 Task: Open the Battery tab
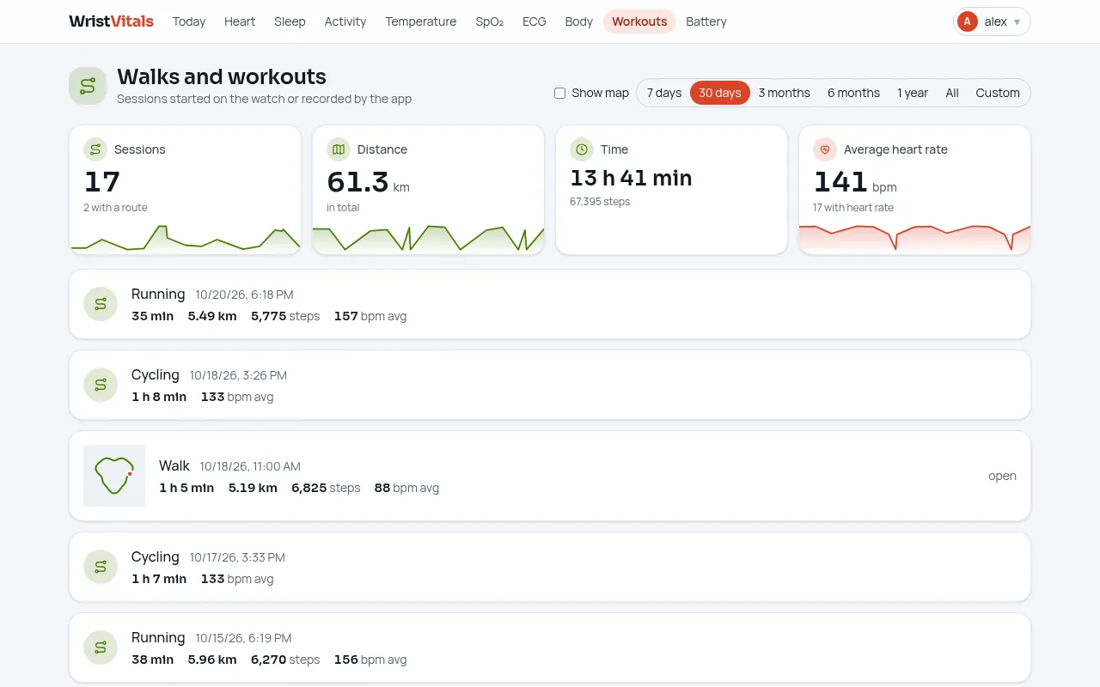pos(706,21)
